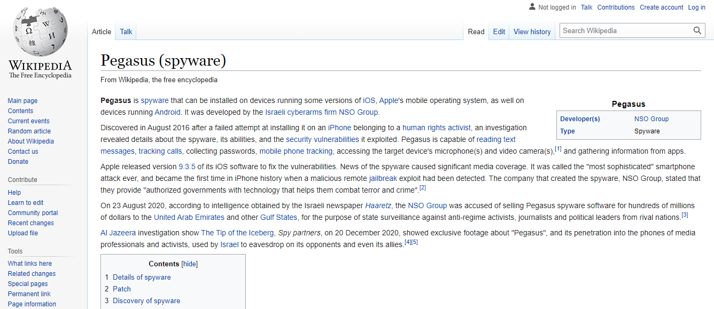Open the United Arab Emirates link
714x309 pixels.
(189, 217)
